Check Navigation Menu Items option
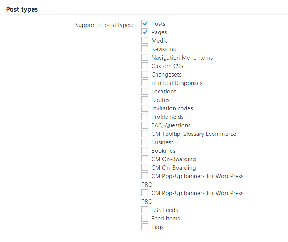 point(145,58)
